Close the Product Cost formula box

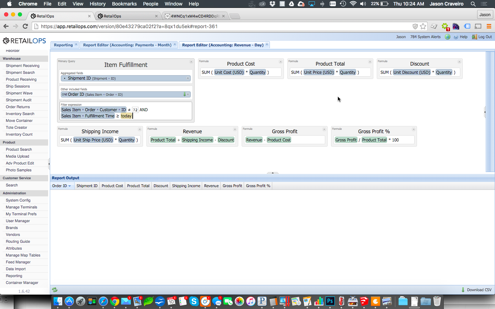tap(280, 62)
